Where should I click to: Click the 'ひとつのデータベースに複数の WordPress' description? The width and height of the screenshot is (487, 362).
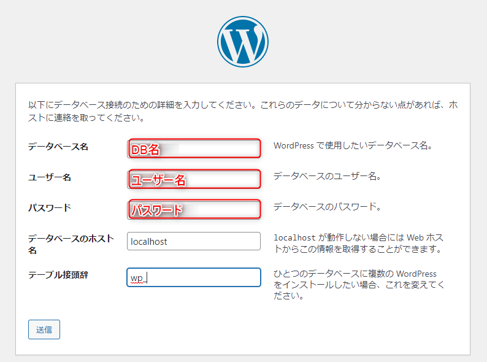355,273
